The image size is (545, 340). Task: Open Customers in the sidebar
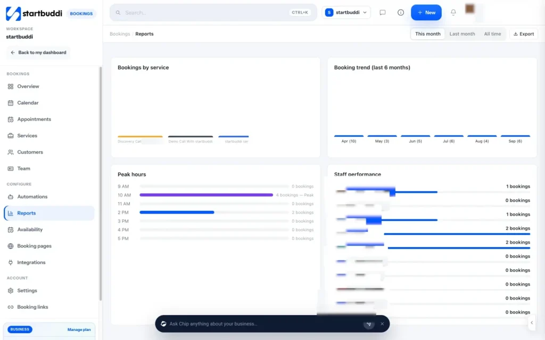[x=49, y=152]
